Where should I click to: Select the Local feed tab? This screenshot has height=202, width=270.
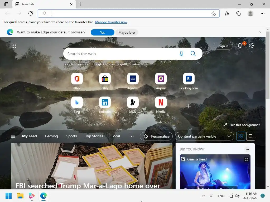(x=115, y=136)
